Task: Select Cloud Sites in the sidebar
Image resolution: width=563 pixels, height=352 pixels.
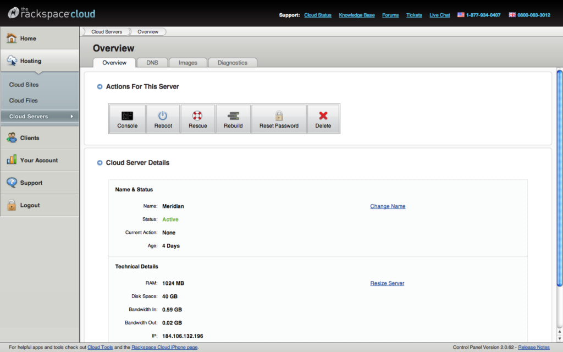Action: pyautogui.click(x=24, y=85)
